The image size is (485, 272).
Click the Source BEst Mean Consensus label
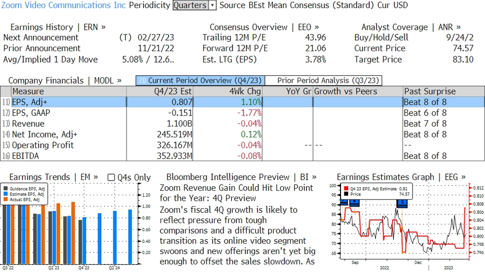(x=296, y=5)
